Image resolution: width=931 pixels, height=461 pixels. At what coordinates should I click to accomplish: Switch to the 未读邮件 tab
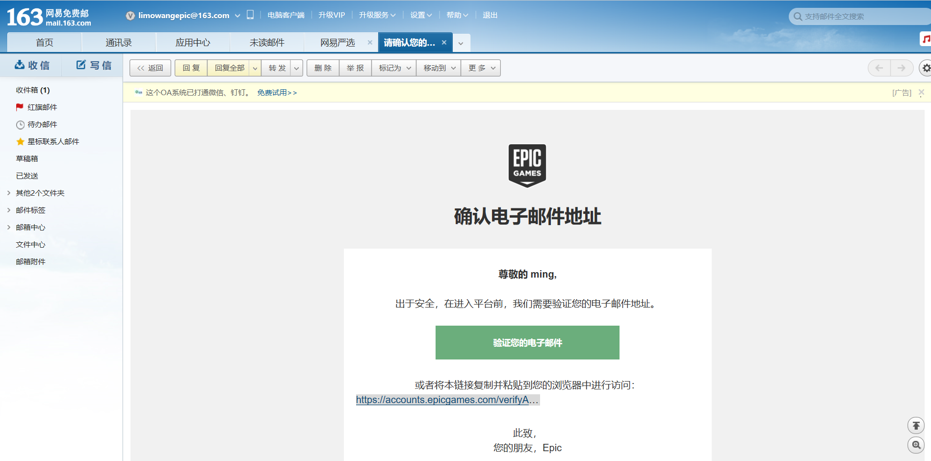point(267,43)
